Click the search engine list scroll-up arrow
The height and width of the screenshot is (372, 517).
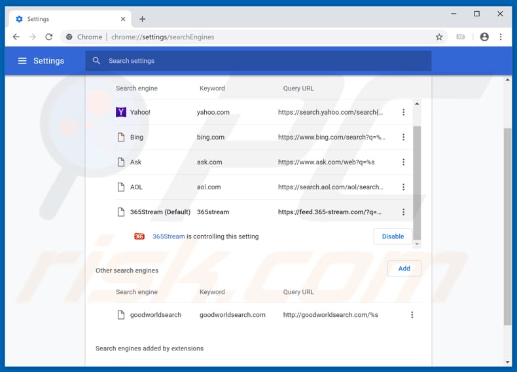coord(417,103)
